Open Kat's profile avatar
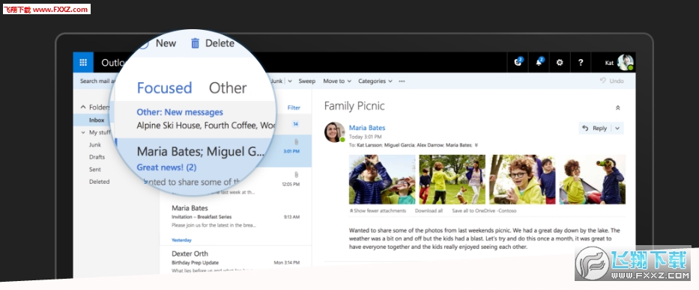Image resolution: width=699 pixels, height=290 pixels. (626, 62)
